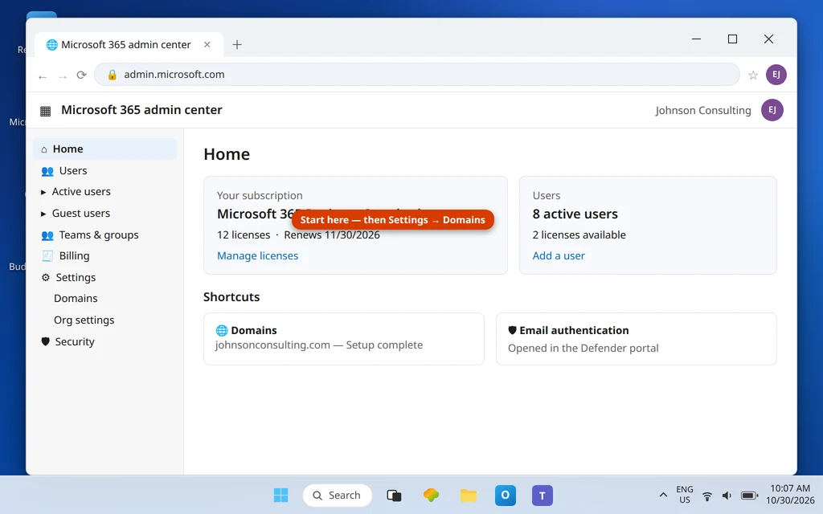Click the Users people icon in sidebar
Viewport: 823px width, 514px height.
[x=47, y=171]
